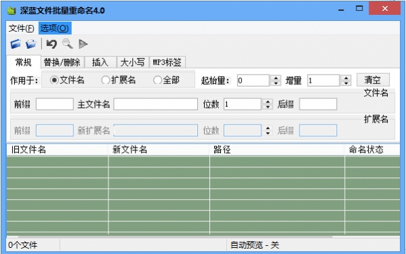Image resolution: width=406 pixels, height=254 pixels.
Task: Switch to the 插入 tab
Action: pyautogui.click(x=100, y=62)
